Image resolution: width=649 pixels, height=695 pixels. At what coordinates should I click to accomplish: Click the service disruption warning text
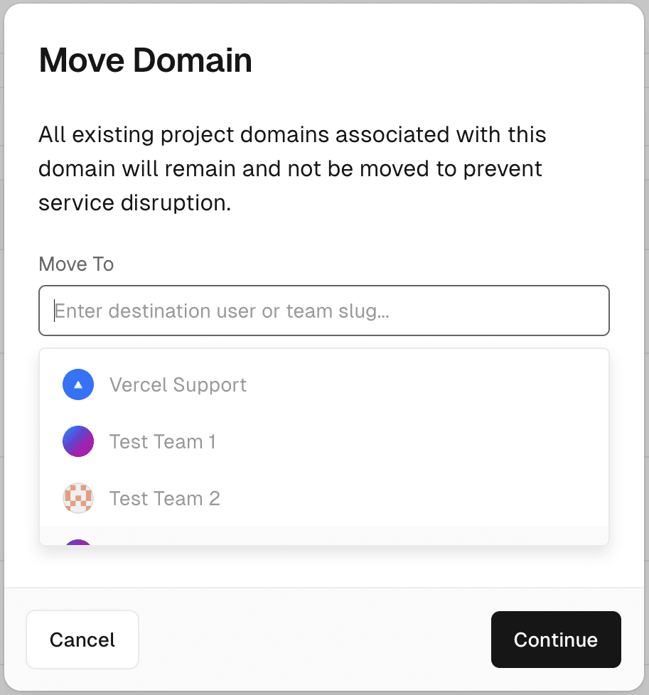tap(291, 168)
